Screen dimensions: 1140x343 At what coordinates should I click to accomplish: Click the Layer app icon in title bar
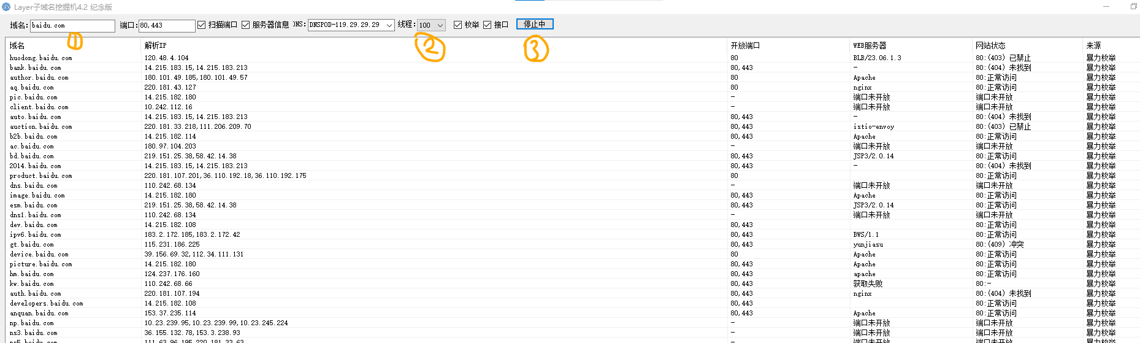(6, 7)
